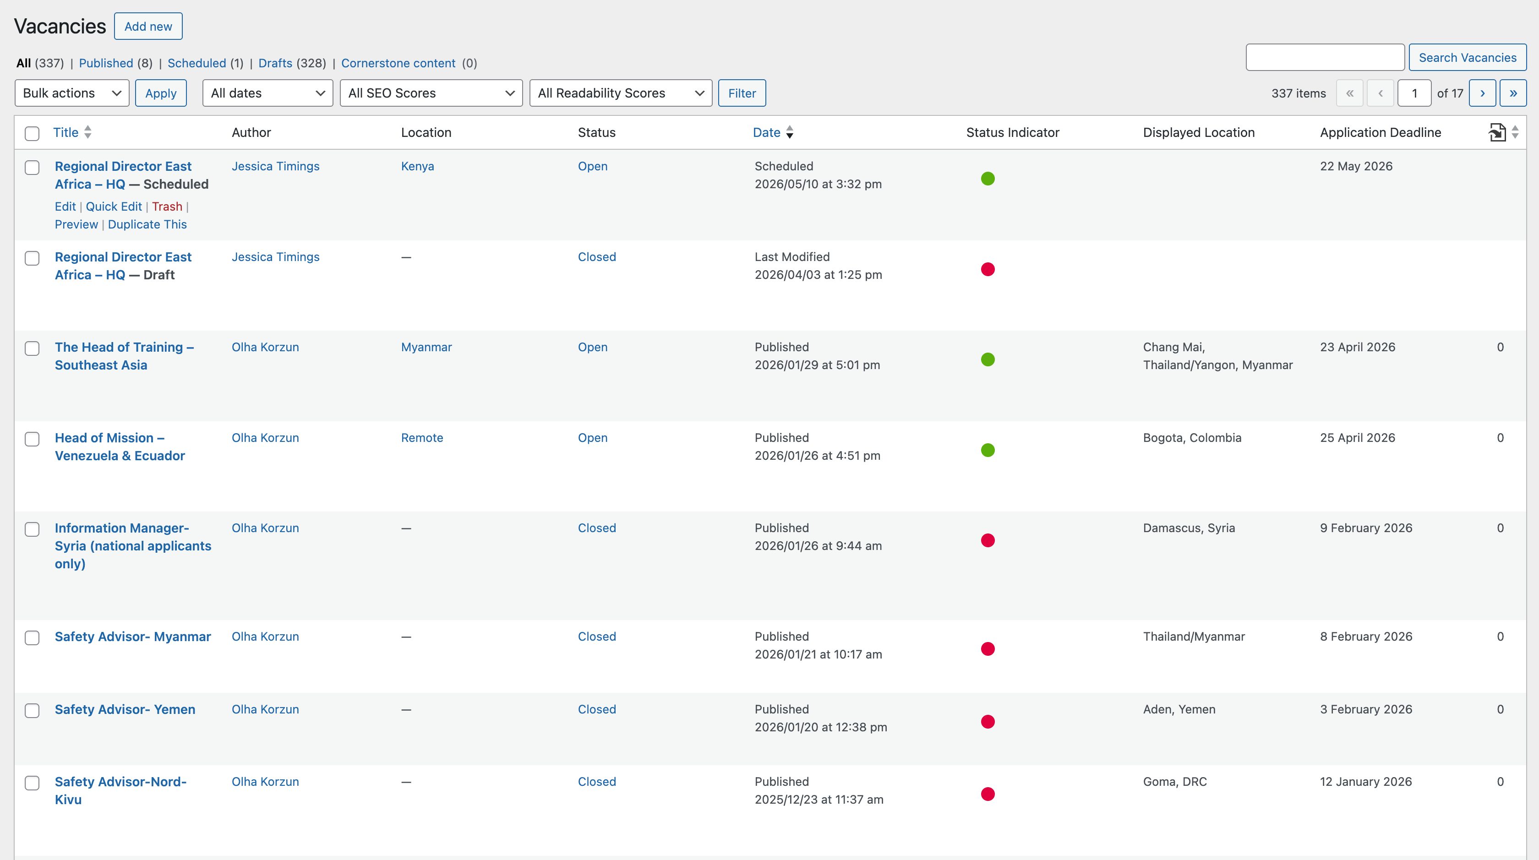Image resolution: width=1539 pixels, height=860 pixels.
Task: Toggle the select-all checkbox in table header
Action: (32, 133)
